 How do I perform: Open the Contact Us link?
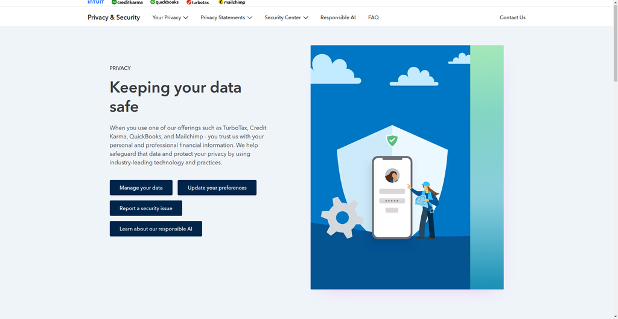512,17
